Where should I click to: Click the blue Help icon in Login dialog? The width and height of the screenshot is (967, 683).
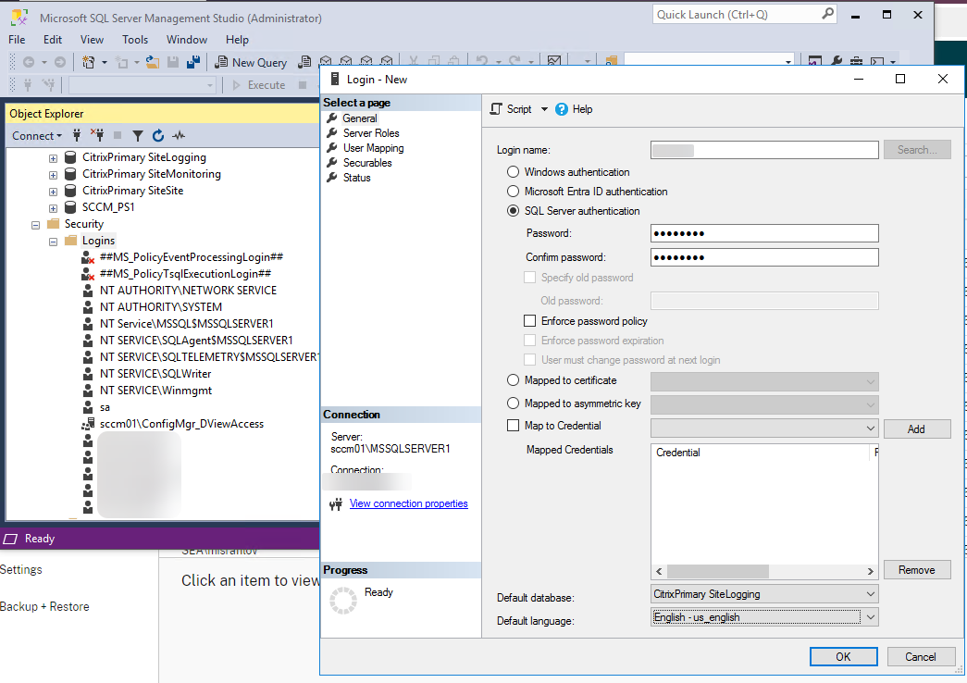coord(561,109)
